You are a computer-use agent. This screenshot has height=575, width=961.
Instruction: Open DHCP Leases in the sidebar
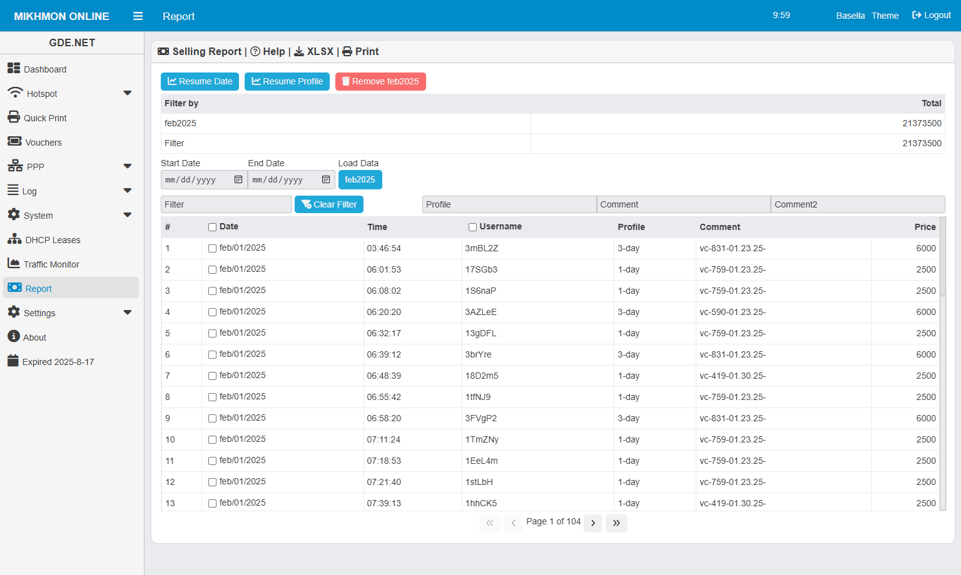(53, 240)
